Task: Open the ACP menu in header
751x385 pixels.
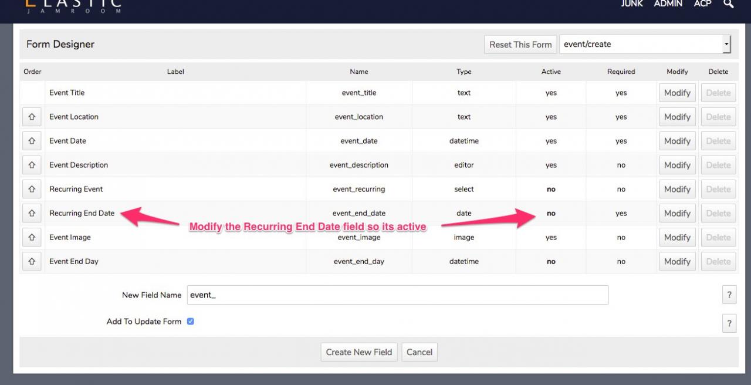Action: point(702,4)
